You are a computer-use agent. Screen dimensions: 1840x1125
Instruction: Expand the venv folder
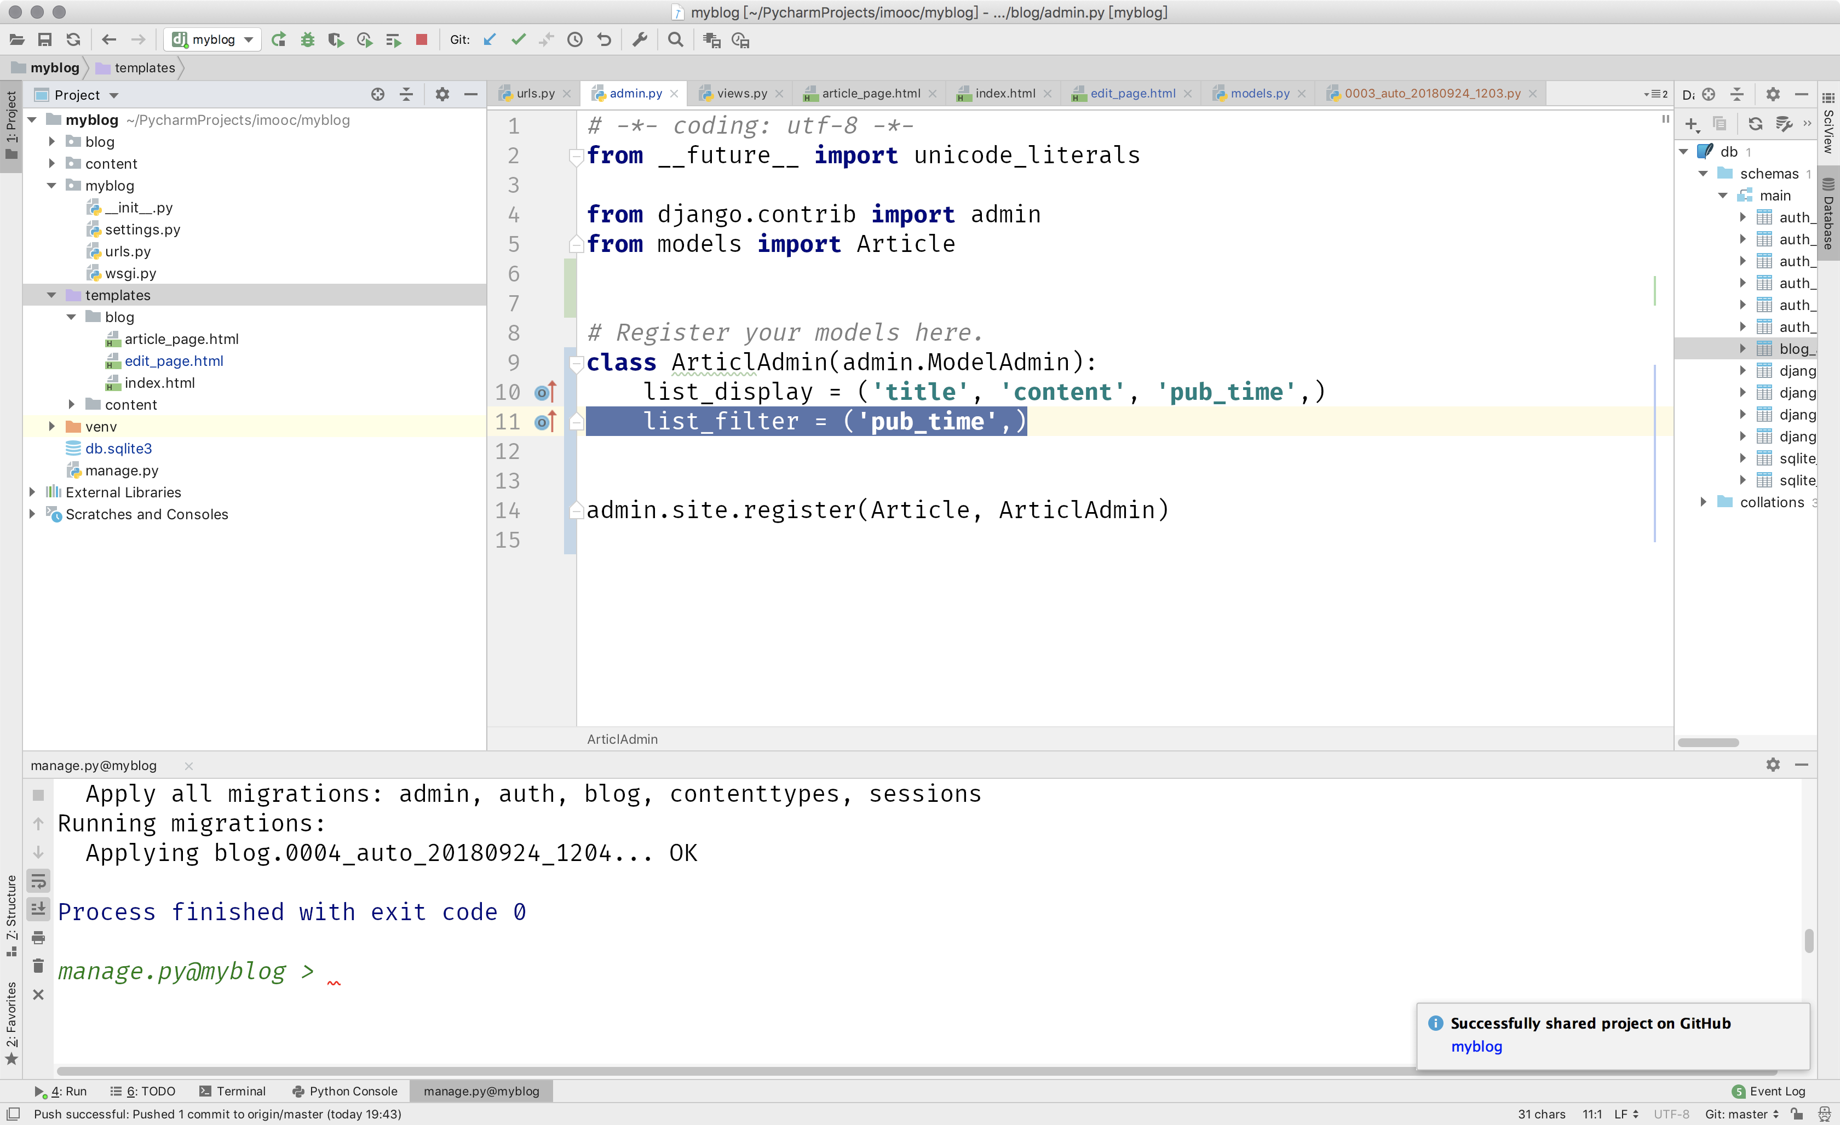tap(51, 427)
